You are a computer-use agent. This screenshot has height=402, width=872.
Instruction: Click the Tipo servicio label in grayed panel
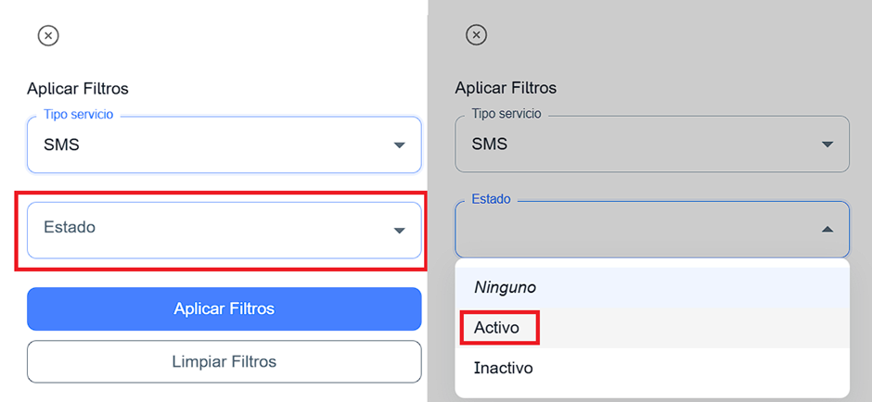(x=507, y=114)
